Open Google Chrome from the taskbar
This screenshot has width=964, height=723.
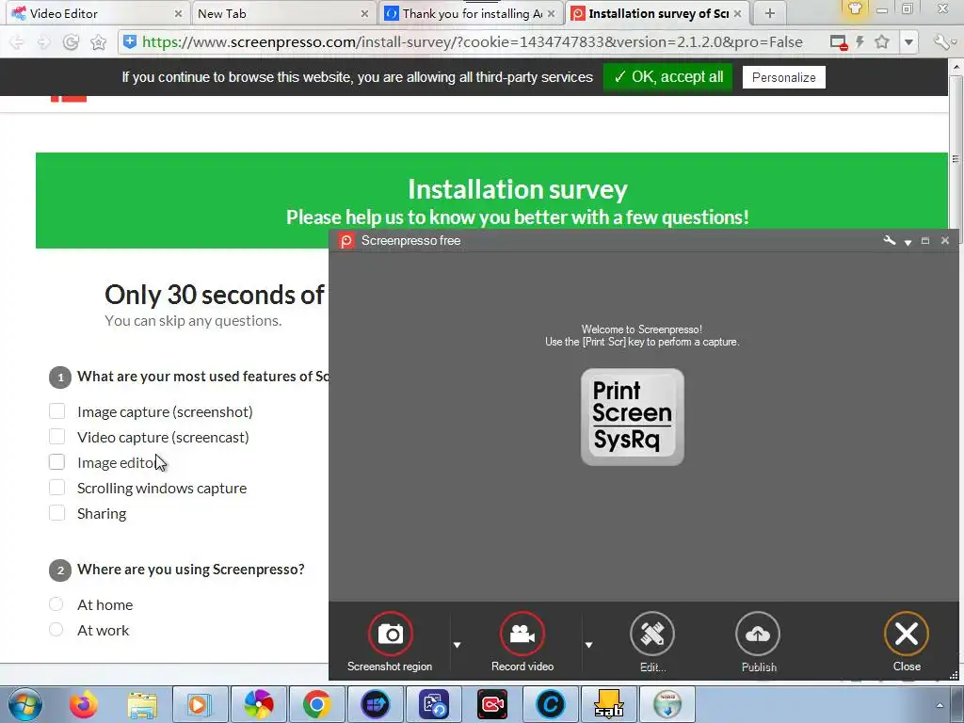pos(316,704)
